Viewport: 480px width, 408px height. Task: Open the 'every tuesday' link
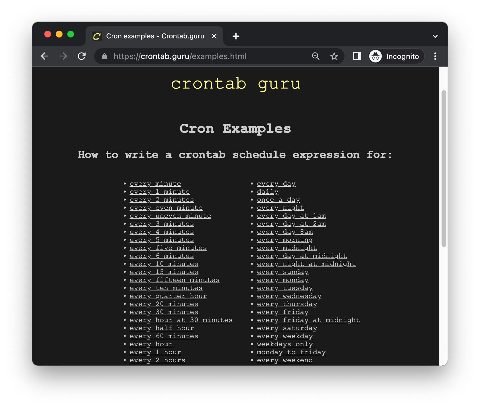click(x=285, y=288)
